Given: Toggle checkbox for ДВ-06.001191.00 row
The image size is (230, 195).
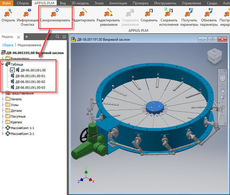Looking at the screenshot, I should 13,70.
